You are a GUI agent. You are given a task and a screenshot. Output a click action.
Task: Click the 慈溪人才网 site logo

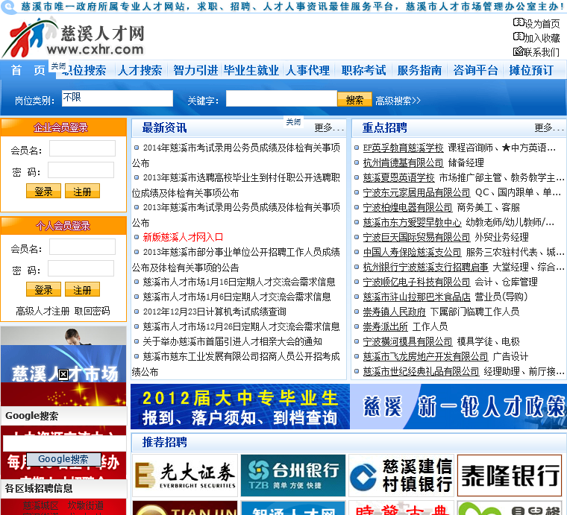coord(73,38)
